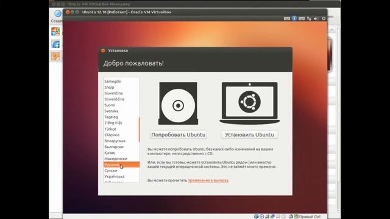The height and width of the screenshot is (219, 390).
Task: Close the Установка installer dialog
Action: tap(103, 50)
